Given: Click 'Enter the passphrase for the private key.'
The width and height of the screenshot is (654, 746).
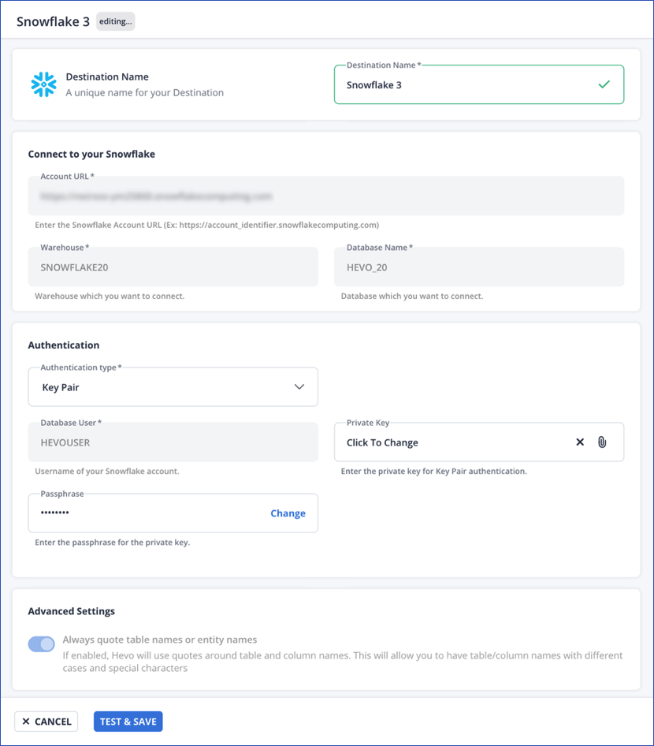Looking at the screenshot, I should (112, 543).
